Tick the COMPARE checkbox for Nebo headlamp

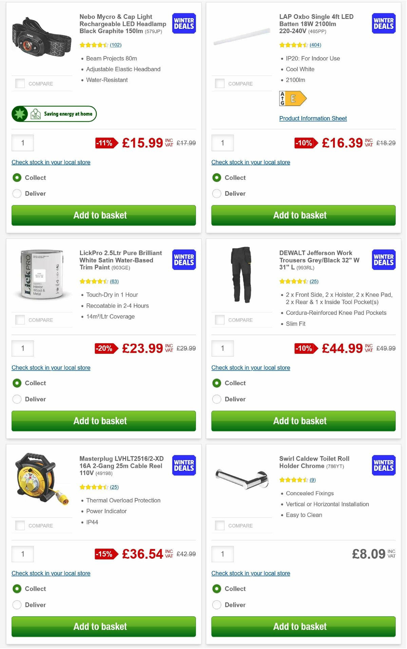click(x=19, y=83)
